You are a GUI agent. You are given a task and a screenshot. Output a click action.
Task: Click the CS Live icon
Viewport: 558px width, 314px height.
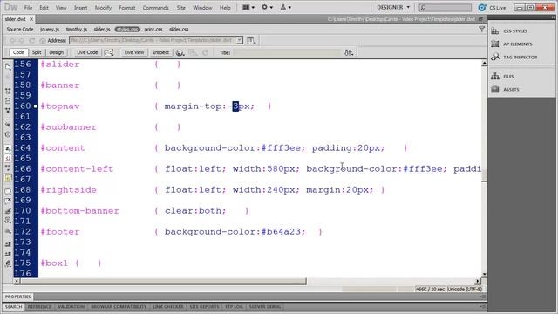pos(482,8)
